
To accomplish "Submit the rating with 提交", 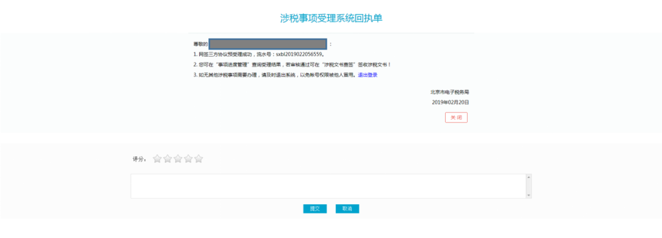I will click(315, 209).
